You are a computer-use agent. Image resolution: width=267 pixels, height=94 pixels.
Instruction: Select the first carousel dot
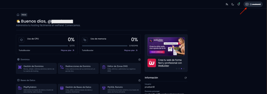click(x=177, y=69)
